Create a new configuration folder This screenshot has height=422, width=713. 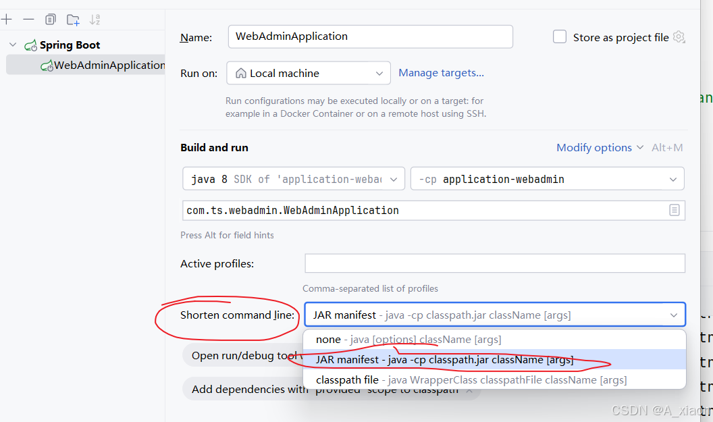[x=72, y=19]
